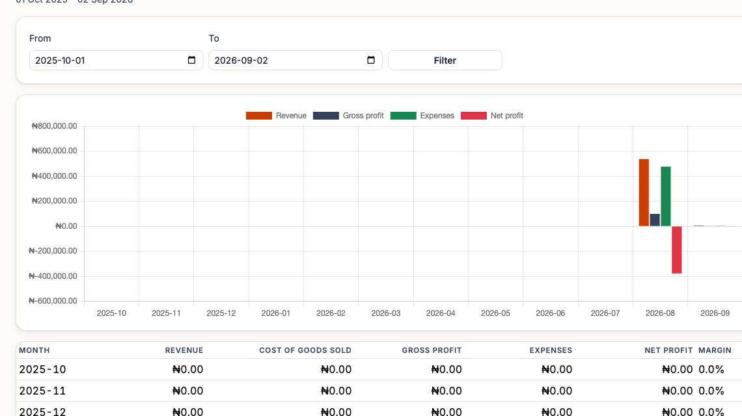Click the 2025-10 x-axis label

click(x=111, y=313)
